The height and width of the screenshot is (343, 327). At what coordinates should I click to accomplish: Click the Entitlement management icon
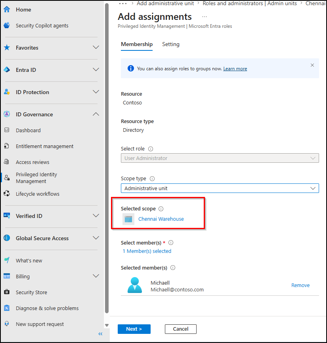[7, 146]
